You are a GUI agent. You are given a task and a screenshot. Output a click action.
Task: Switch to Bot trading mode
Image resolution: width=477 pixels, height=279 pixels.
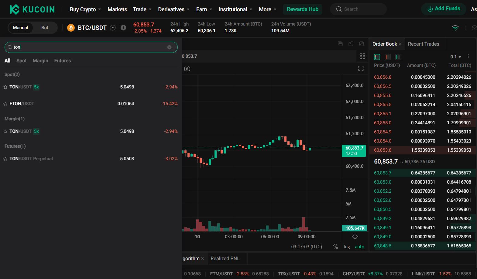pyautogui.click(x=45, y=28)
